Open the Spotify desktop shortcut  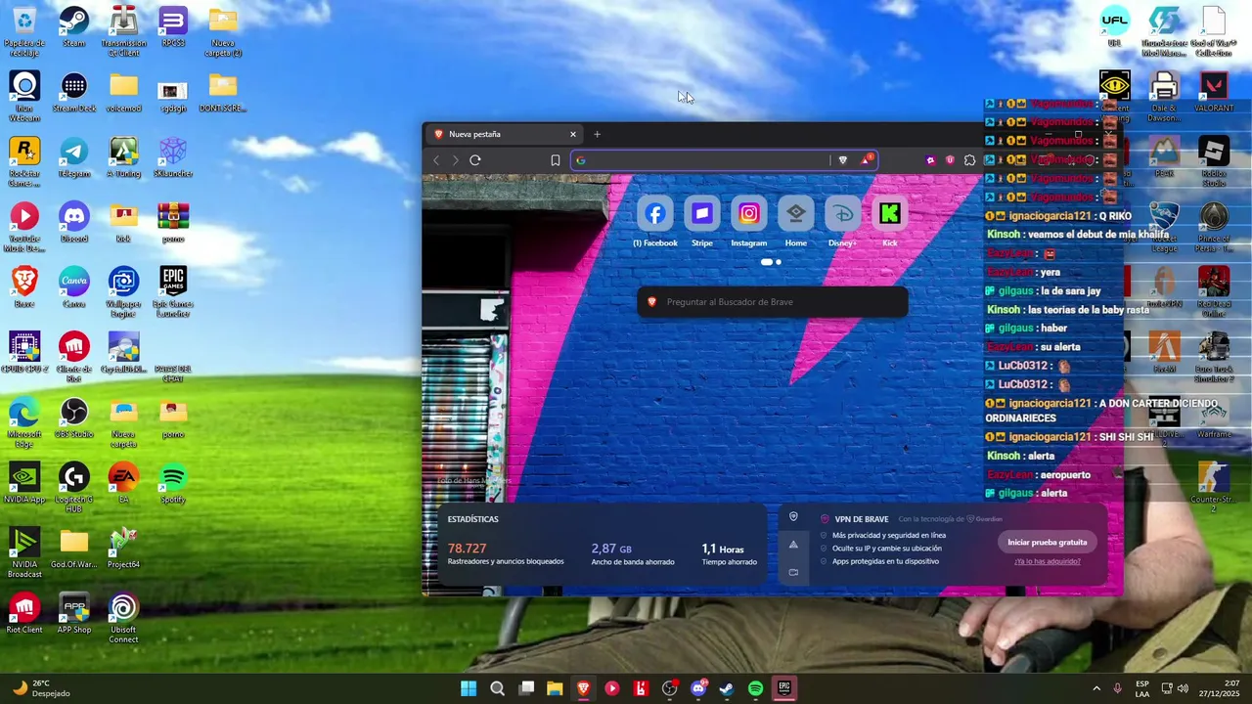pos(173,484)
